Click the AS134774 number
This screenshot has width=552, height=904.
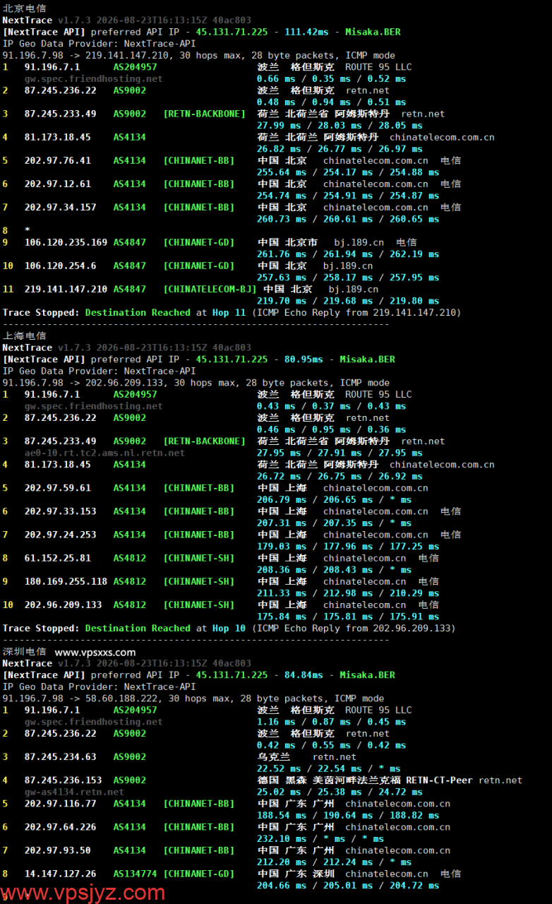coord(136,874)
